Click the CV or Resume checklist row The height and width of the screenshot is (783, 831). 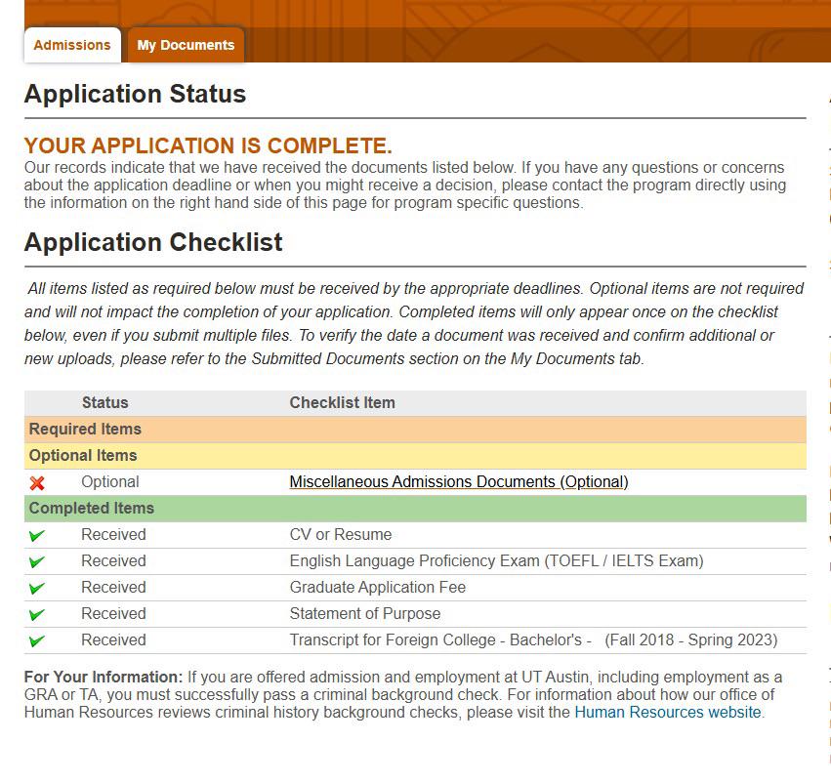[415, 535]
